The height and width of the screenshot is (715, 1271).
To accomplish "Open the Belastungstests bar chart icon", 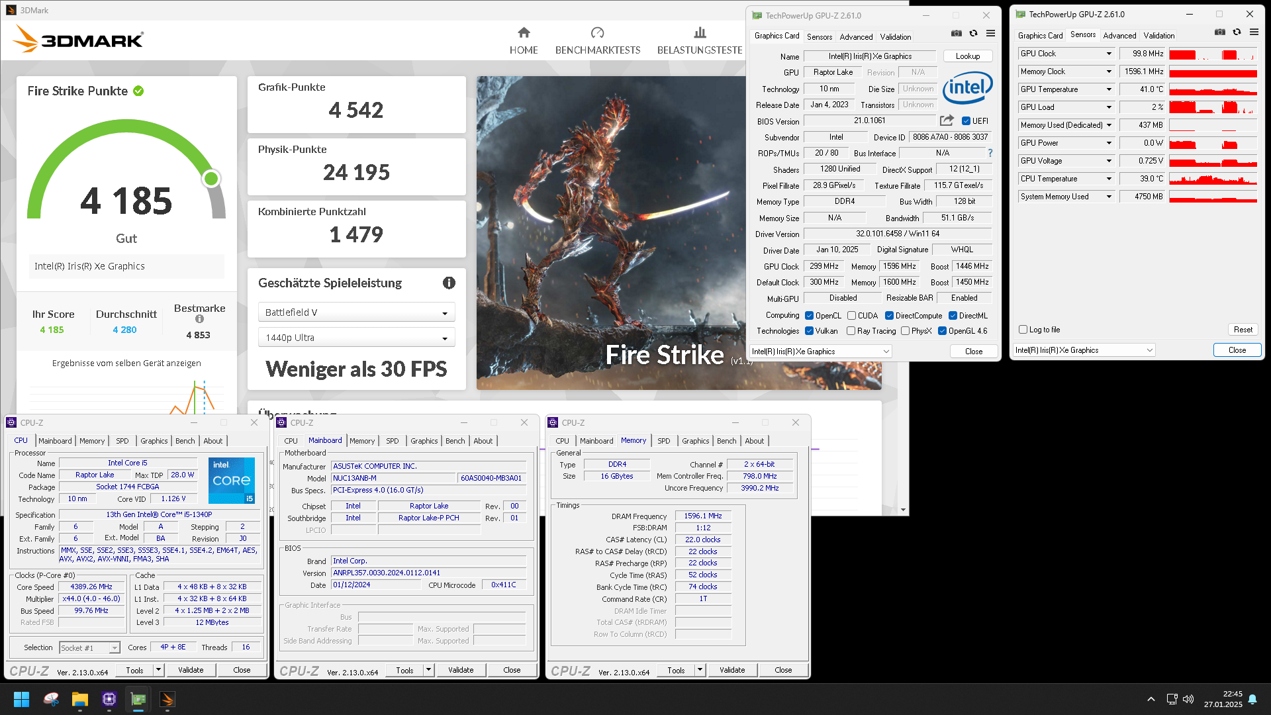I will pyautogui.click(x=700, y=32).
